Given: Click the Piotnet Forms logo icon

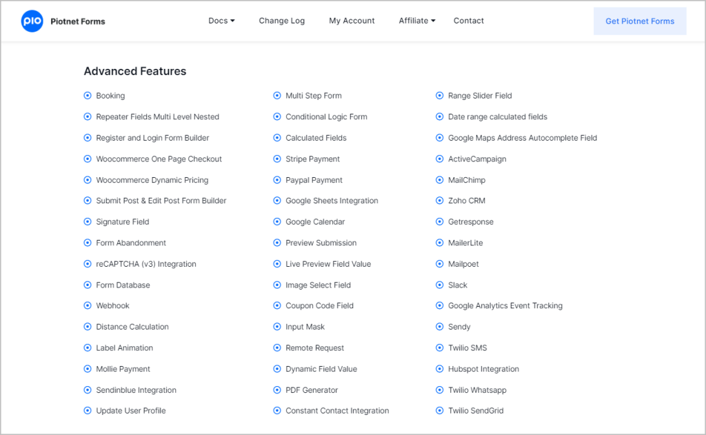Looking at the screenshot, I should point(32,21).
